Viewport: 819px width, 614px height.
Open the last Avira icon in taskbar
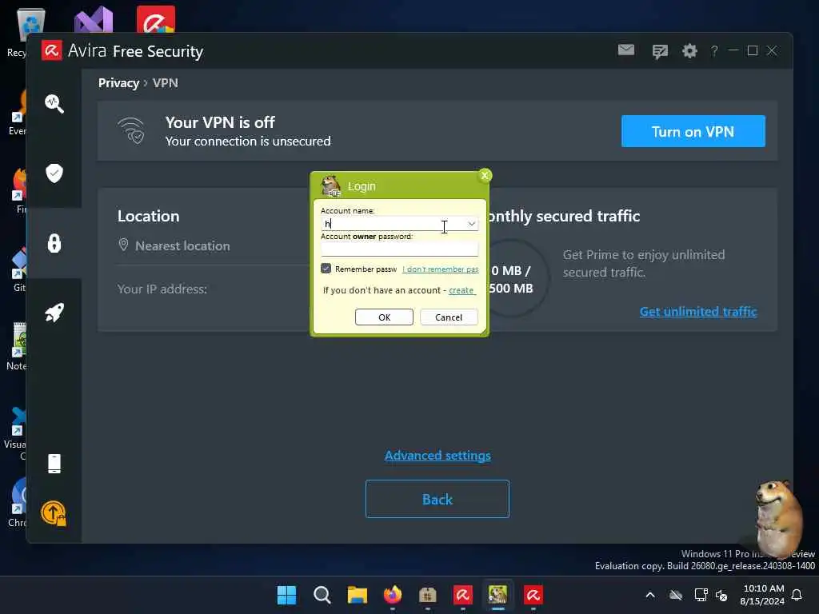(x=533, y=595)
